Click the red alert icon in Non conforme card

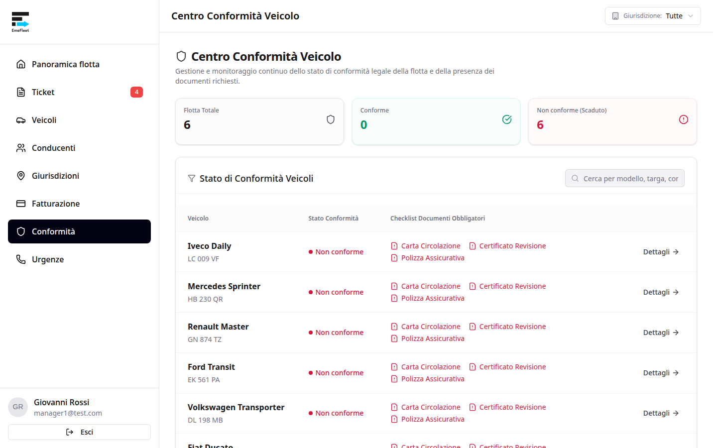tap(684, 119)
